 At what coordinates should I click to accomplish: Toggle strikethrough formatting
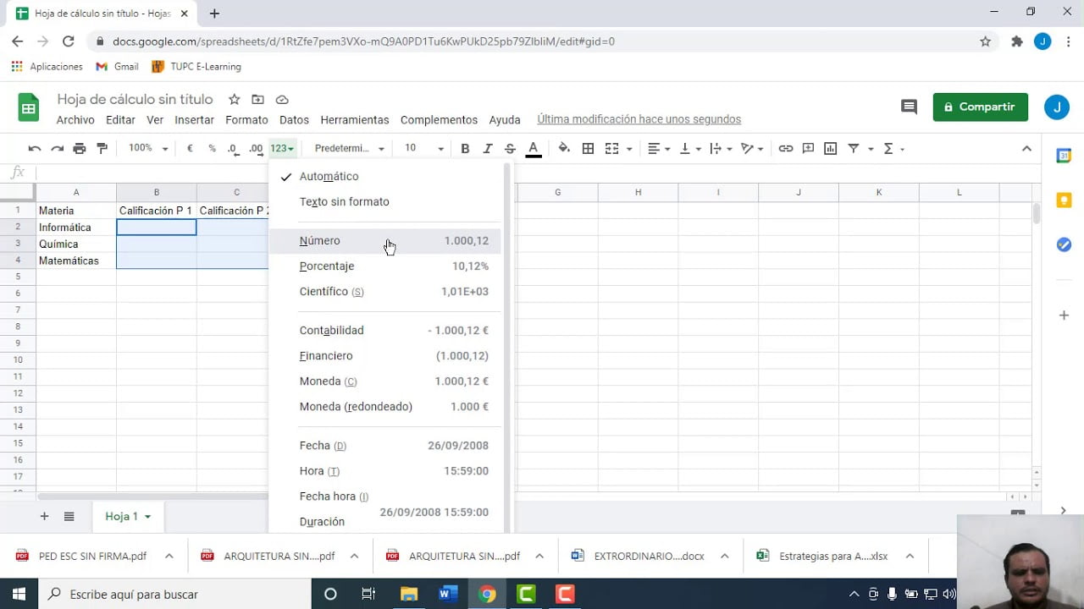point(510,148)
